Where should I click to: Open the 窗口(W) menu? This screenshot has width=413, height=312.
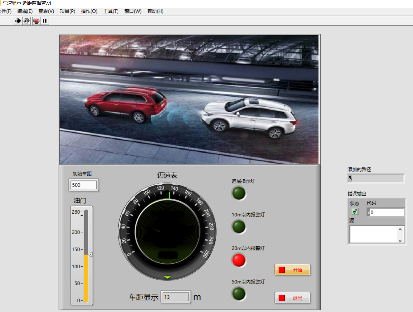coord(133,11)
